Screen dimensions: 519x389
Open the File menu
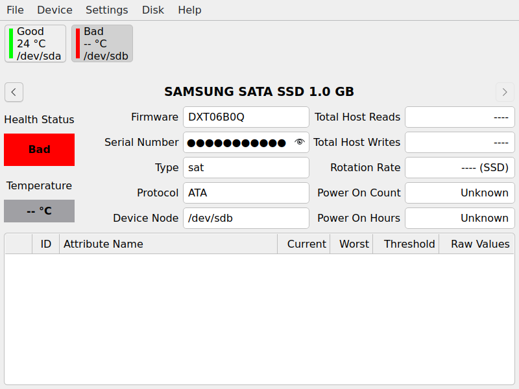[x=15, y=10]
